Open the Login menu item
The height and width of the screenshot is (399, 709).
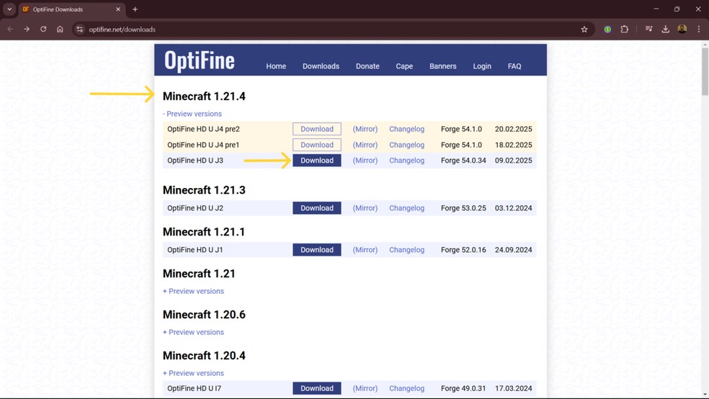click(x=482, y=66)
